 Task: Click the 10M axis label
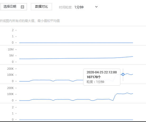pos(11,49)
